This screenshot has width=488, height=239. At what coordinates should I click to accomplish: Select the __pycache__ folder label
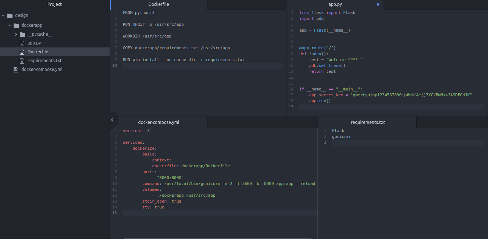click(x=40, y=34)
